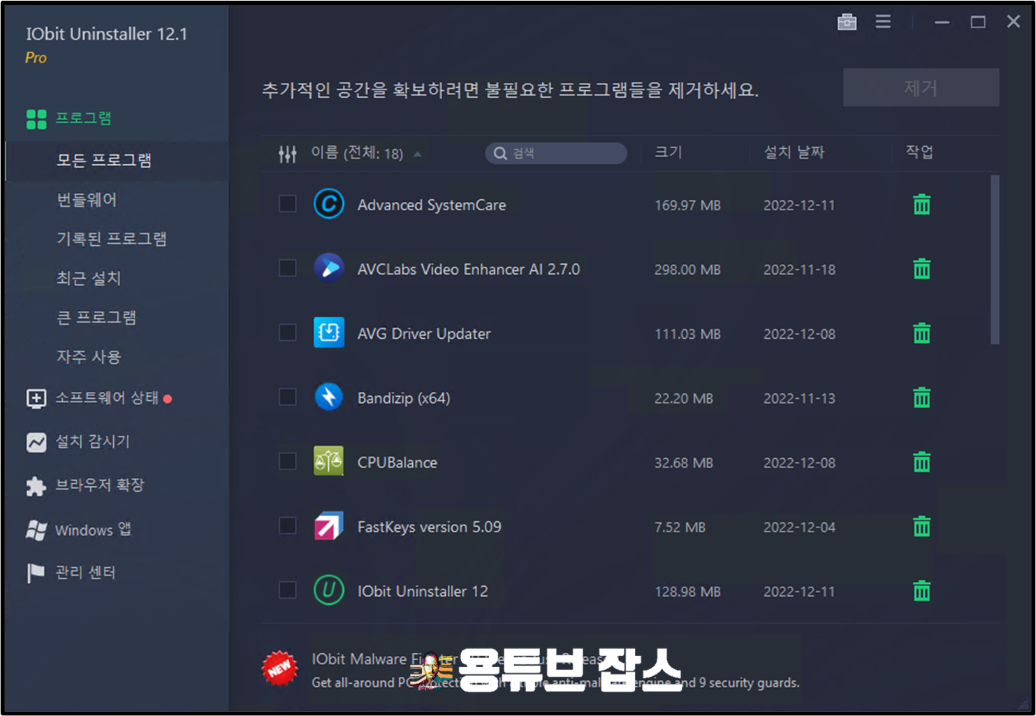
Task: Select the Advanced SystemCare name text
Action: (432, 205)
